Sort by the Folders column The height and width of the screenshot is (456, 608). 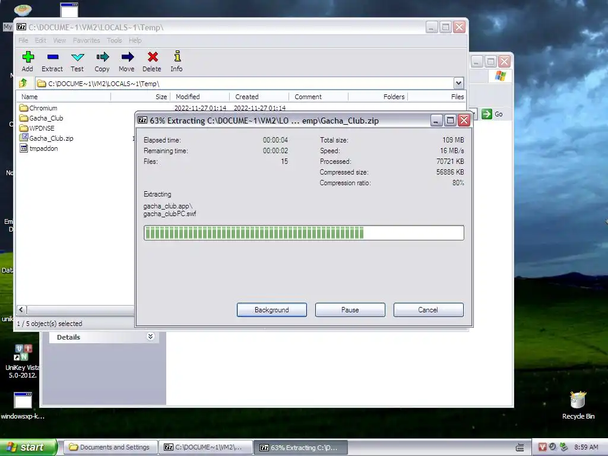[378, 97]
